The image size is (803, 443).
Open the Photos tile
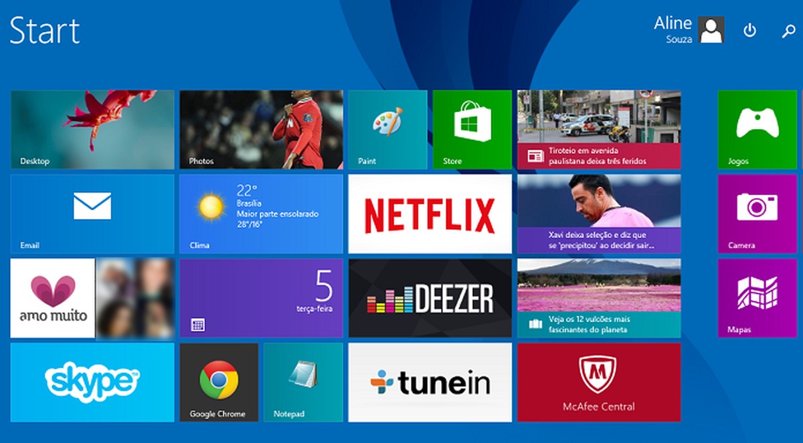click(261, 130)
